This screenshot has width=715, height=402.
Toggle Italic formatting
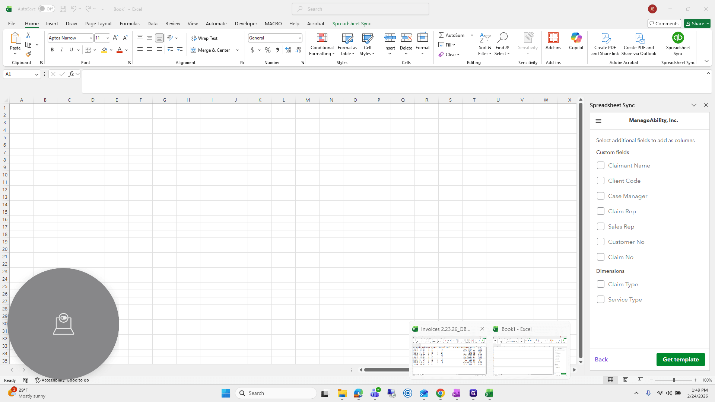click(x=62, y=50)
